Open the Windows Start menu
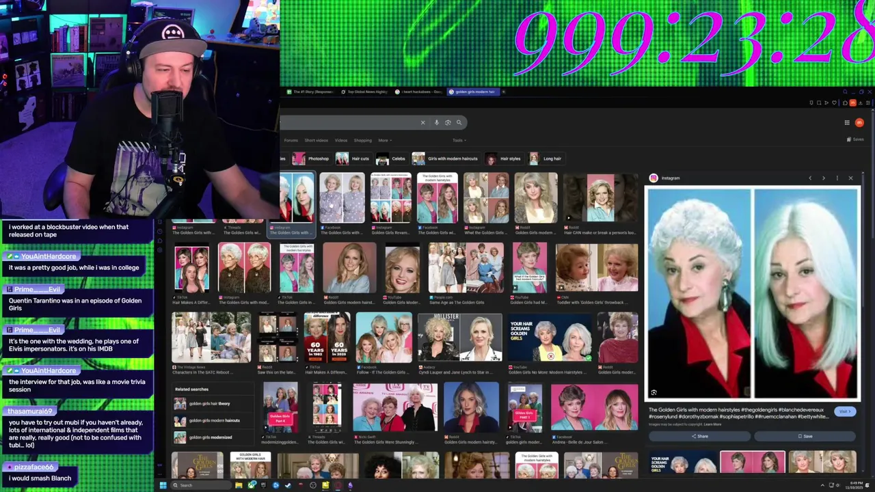 coord(163,485)
